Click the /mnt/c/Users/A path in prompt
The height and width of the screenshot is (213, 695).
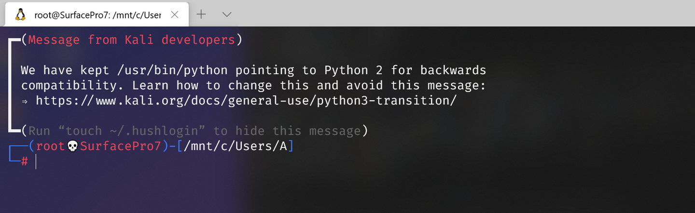point(236,146)
